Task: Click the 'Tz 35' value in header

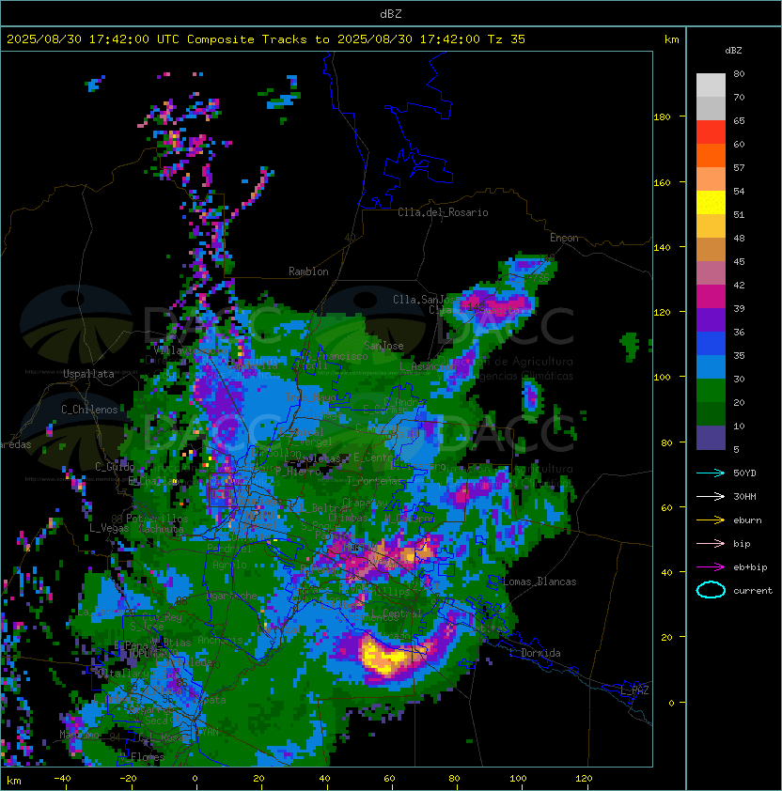Action: [507, 39]
